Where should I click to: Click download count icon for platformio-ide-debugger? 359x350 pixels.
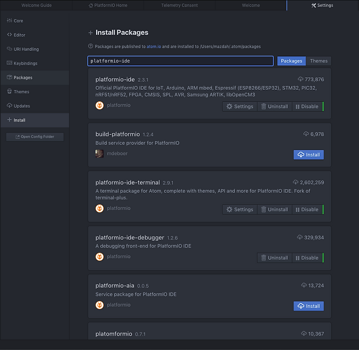click(x=300, y=237)
